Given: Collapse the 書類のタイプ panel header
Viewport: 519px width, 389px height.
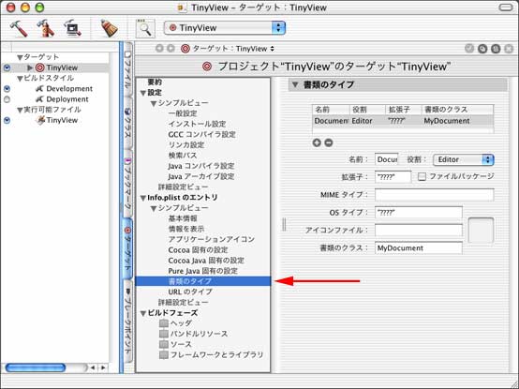Looking at the screenshot, I should 294,84.
